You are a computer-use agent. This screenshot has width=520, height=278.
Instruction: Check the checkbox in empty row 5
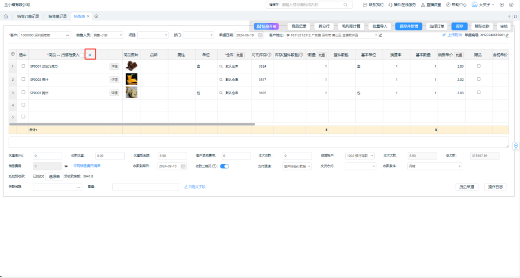click(x=23, y=117)
